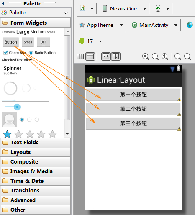Check the CheckBox widget in palette
This screenshot has height=215, width=195.
pos(15,53)
